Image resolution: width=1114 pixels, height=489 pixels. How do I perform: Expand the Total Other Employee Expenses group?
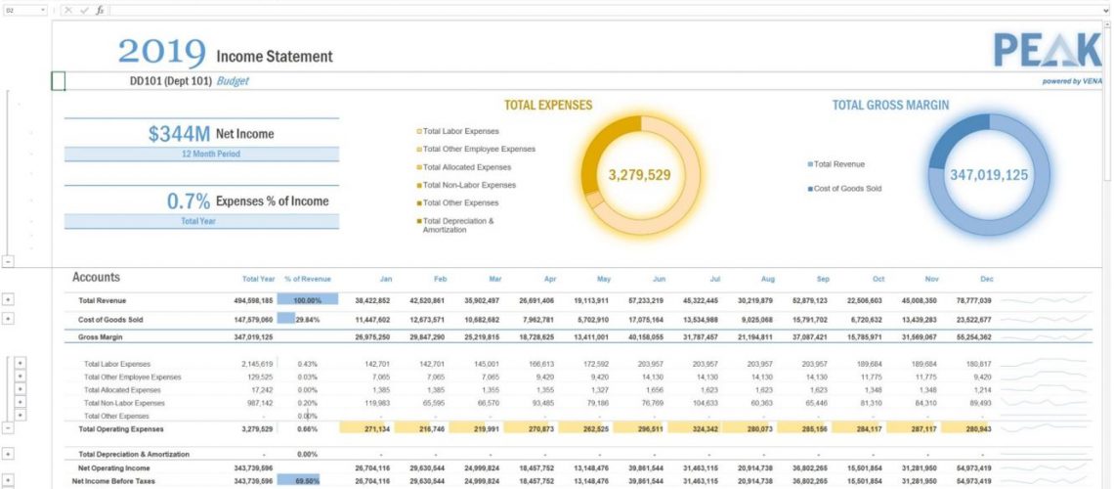click(x=20, y=376)
